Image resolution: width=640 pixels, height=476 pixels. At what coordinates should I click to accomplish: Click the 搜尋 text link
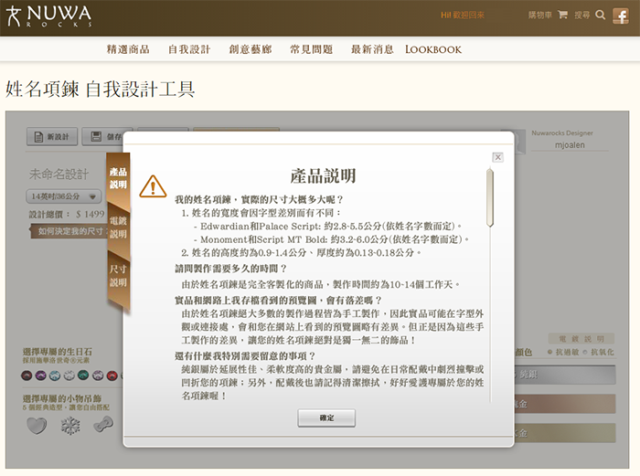582,16
